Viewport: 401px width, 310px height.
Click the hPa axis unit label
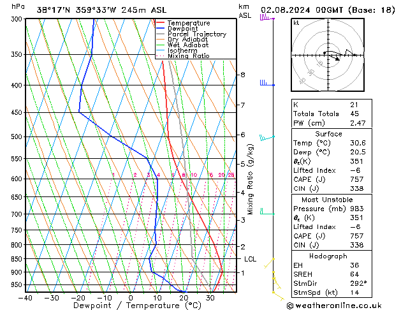[x=18, y=6]
